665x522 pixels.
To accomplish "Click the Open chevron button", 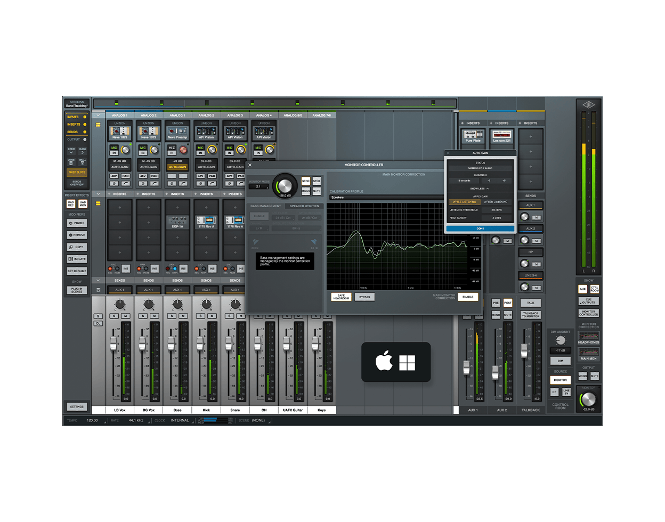I will coord(71,151).
